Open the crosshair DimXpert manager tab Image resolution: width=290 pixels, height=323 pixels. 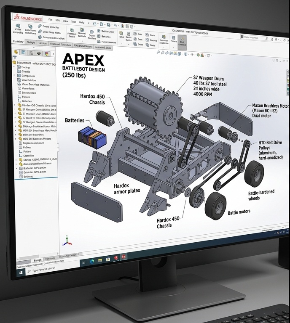coord(39,53)
